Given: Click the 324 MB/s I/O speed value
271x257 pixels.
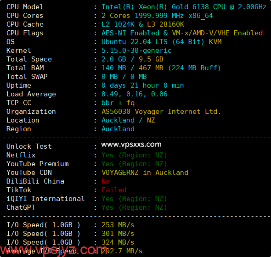Looking at the screenshot, I should (x=118, y=242).
